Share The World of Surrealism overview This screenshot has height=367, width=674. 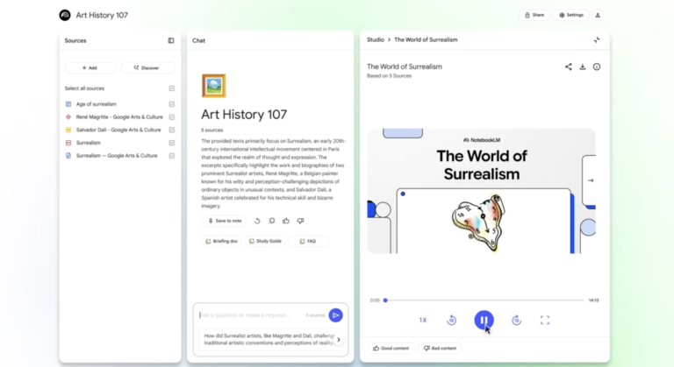569,67
